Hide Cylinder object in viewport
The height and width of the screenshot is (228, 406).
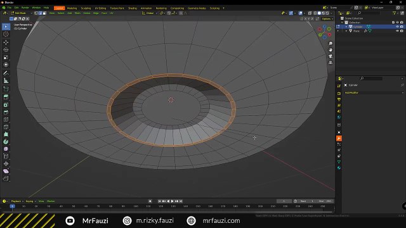397,27
